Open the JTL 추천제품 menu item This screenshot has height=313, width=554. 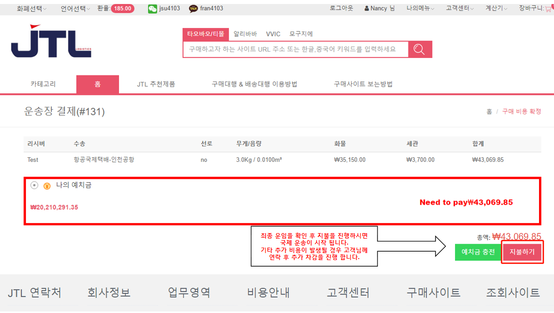tap(156, 84)
